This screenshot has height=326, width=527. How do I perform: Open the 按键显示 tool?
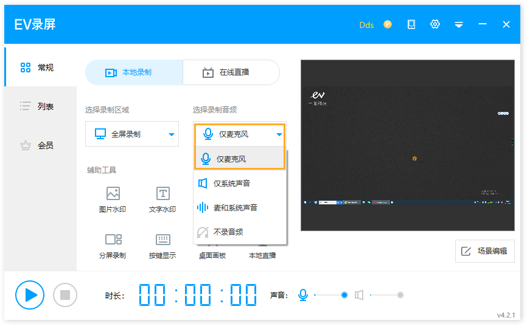tap(162, 246)
